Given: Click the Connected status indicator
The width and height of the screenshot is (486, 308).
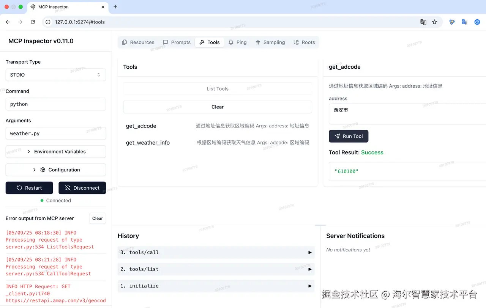Looking at the screenshot, I should pyautogui.click(x=56, y=201).
